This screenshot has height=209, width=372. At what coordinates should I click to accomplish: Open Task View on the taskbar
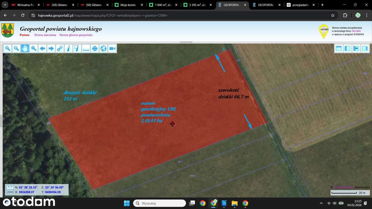click(192, 203)
